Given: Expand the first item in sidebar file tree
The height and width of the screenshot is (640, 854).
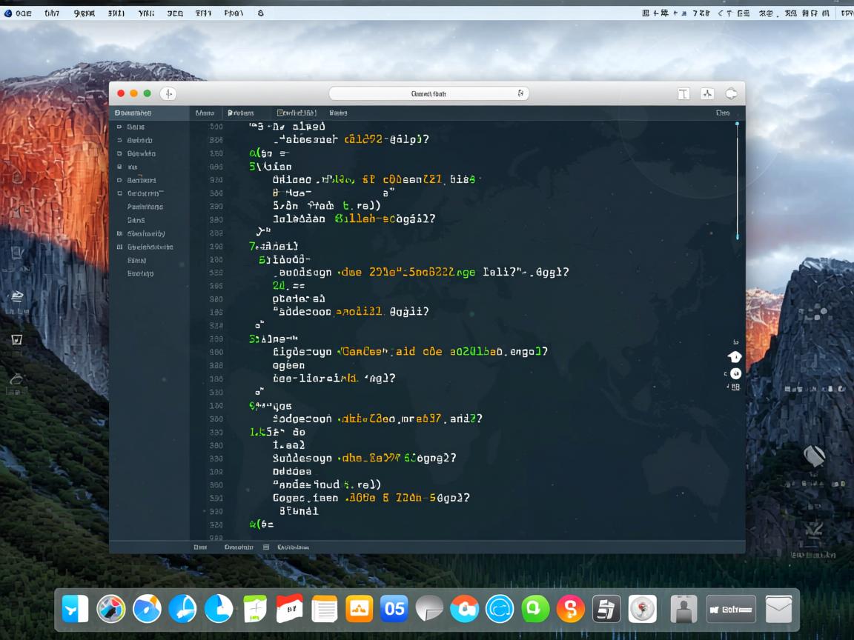Looking at the screenshot, I should click(119, 127).
